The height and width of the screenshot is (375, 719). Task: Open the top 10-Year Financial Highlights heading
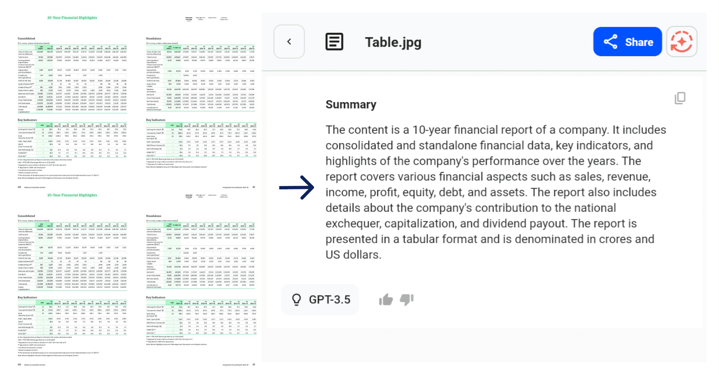point(72,18)
